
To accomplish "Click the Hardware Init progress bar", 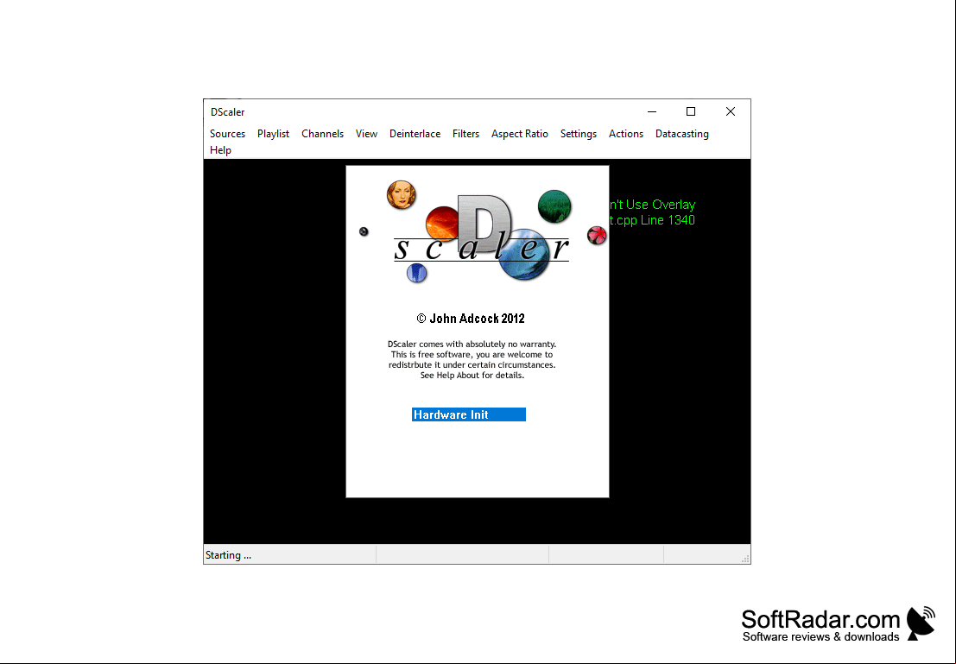I will [x=468, y=414].
